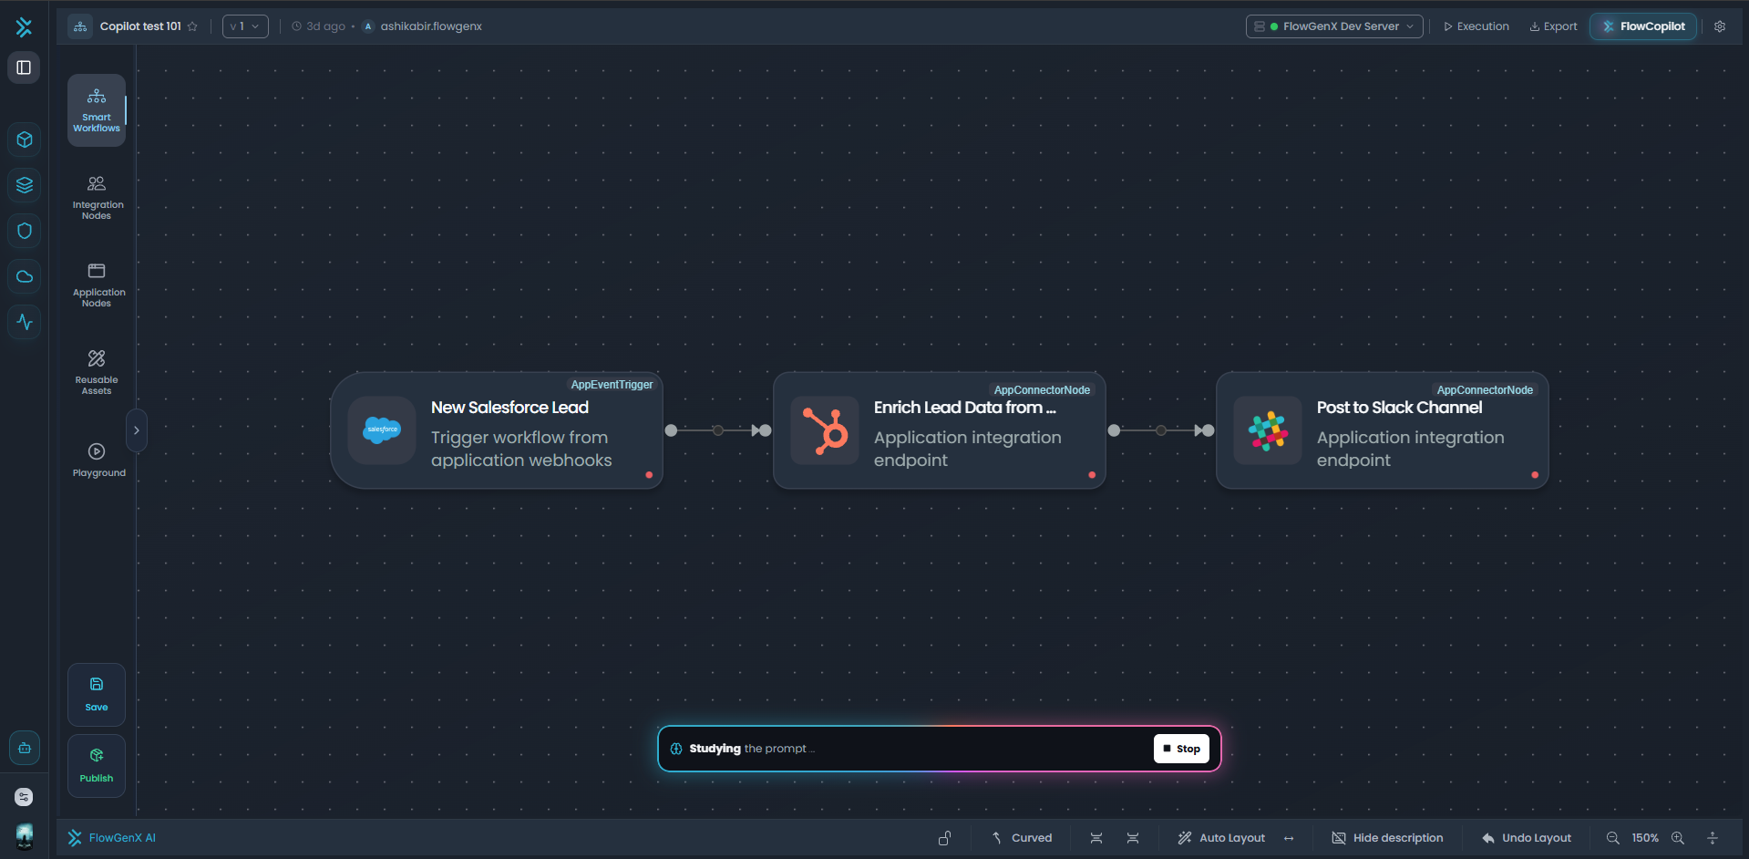Stop the copilot prompt processing
1749x859 pixels.
pyautogui.click(x=1181, y=749)
